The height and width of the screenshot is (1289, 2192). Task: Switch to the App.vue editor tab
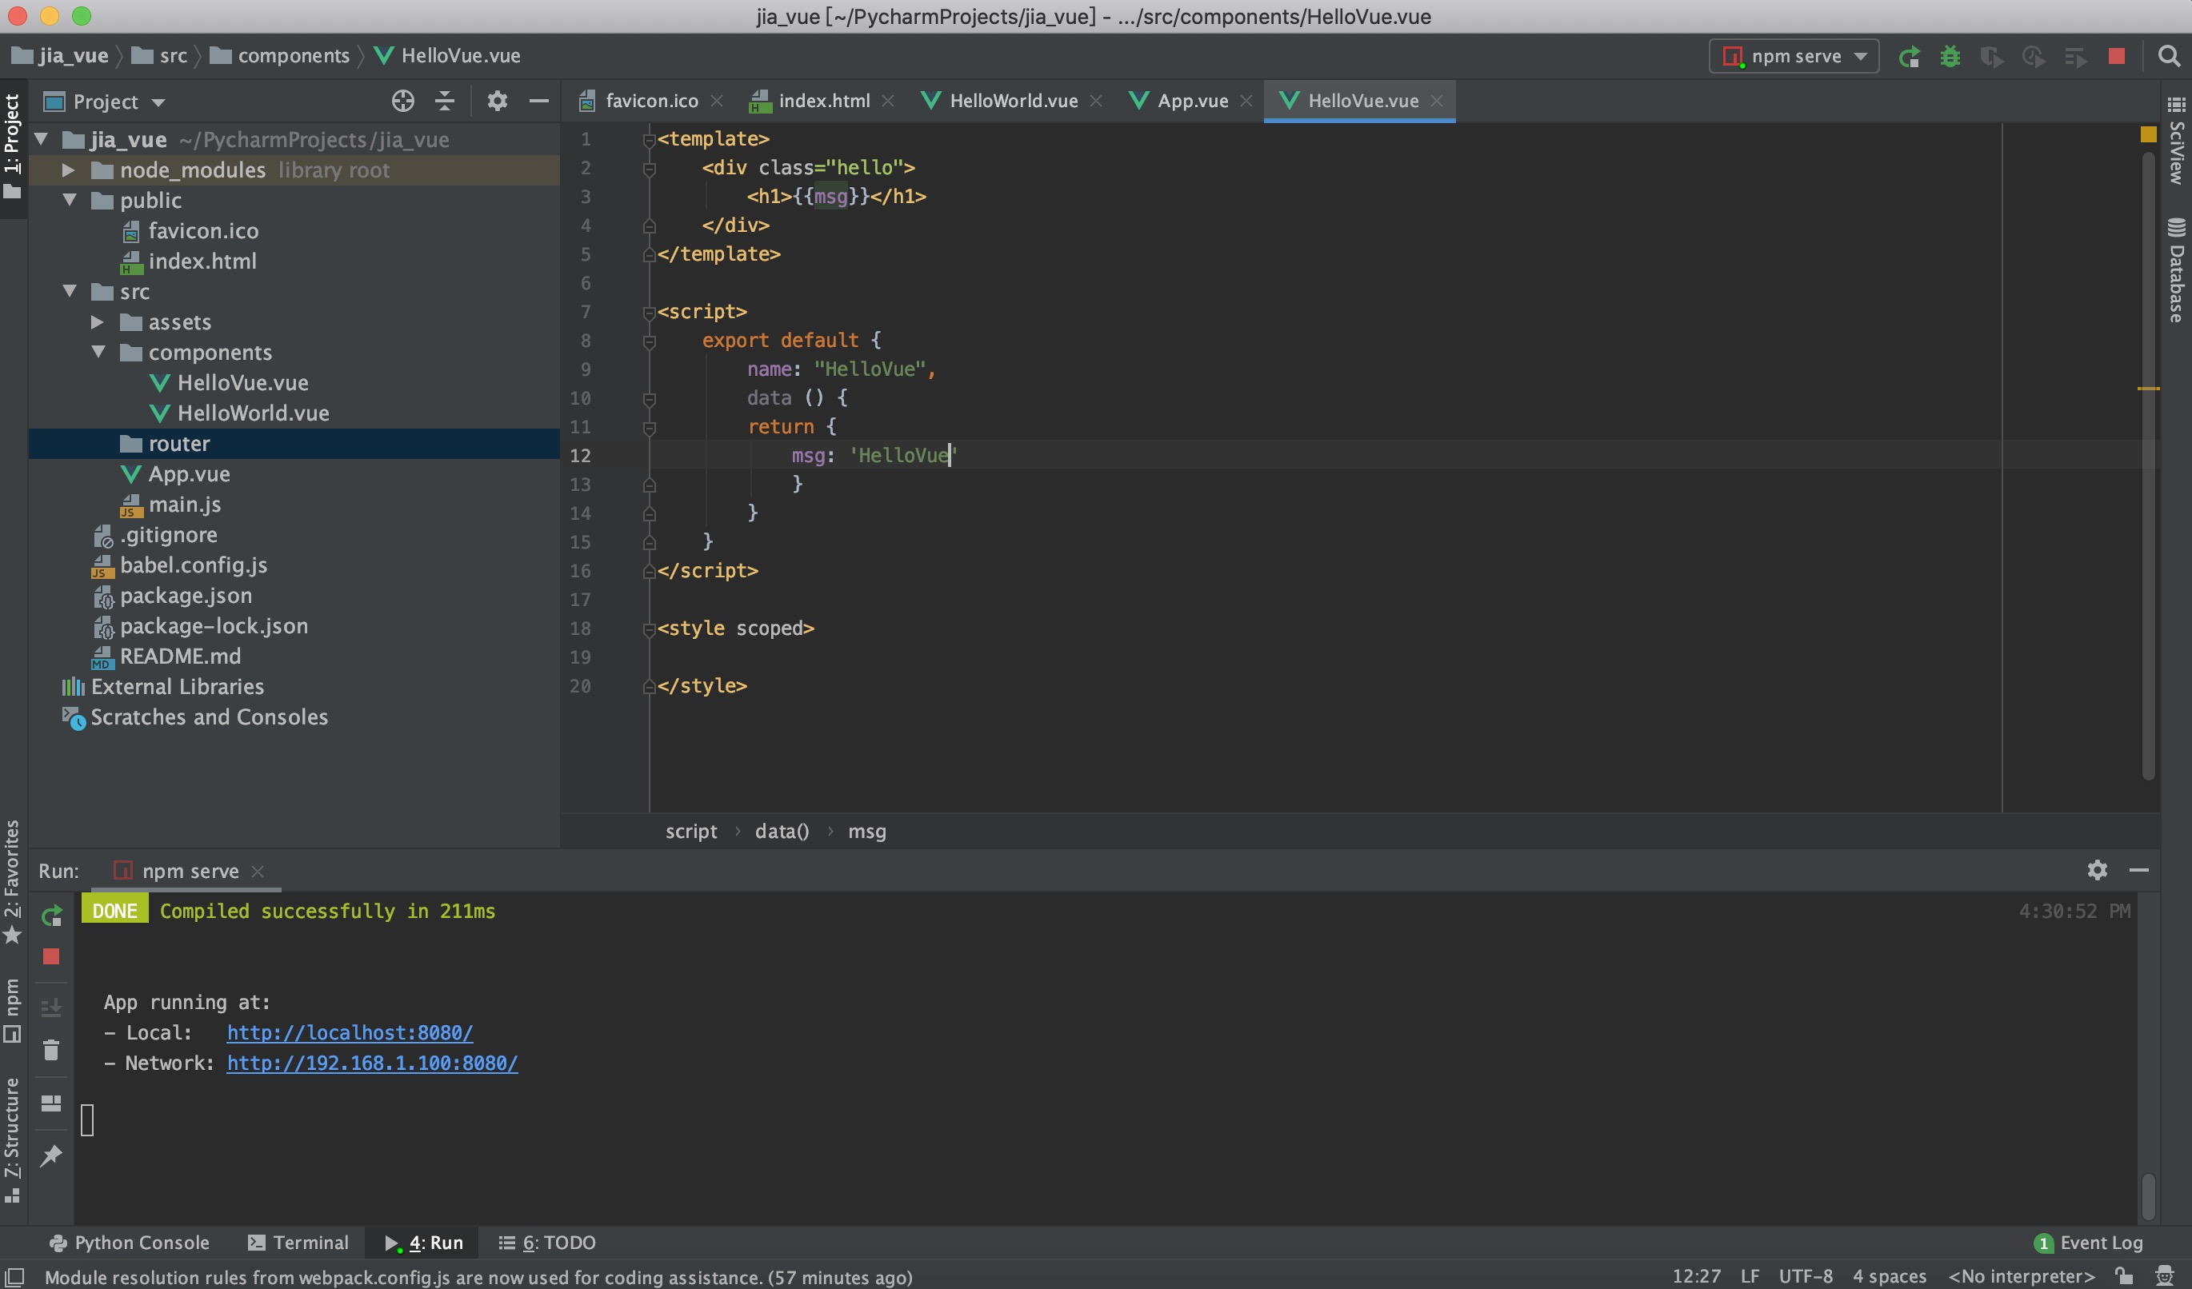pos(1191,101)
